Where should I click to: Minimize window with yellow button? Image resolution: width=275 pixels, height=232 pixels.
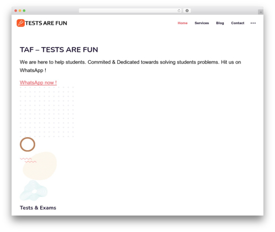[20, 10]
